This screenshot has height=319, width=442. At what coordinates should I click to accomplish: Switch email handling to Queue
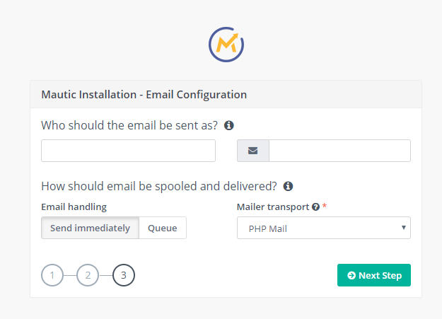tap(163, 228)
